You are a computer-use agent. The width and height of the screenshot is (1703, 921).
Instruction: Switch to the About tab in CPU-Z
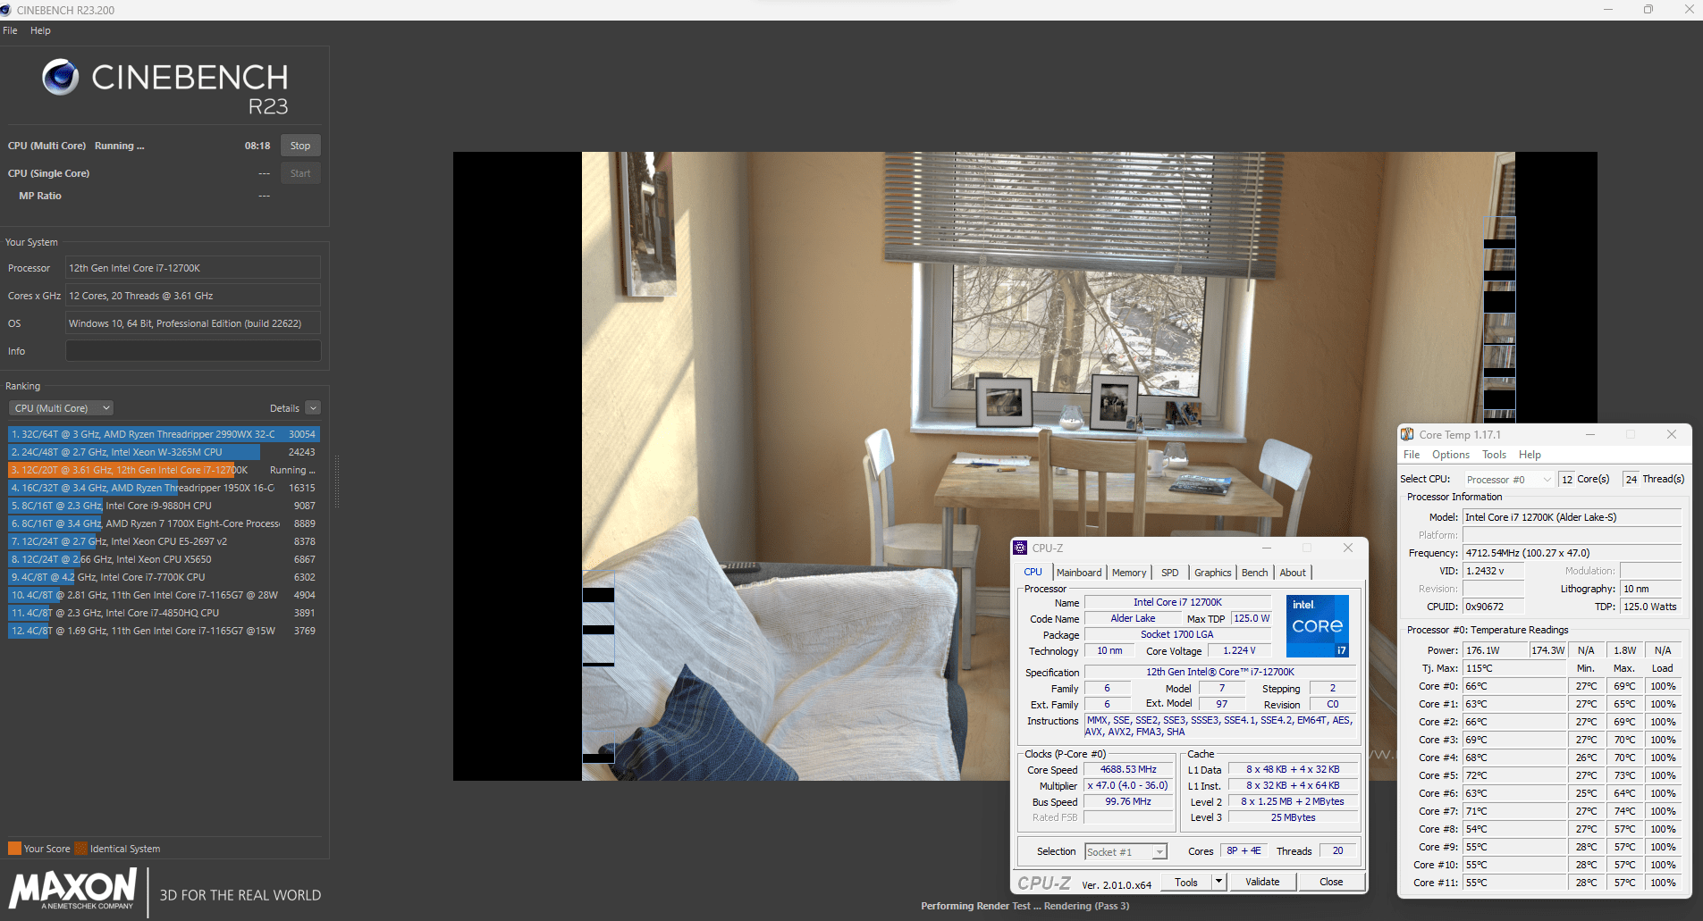tap(1293, 573)
